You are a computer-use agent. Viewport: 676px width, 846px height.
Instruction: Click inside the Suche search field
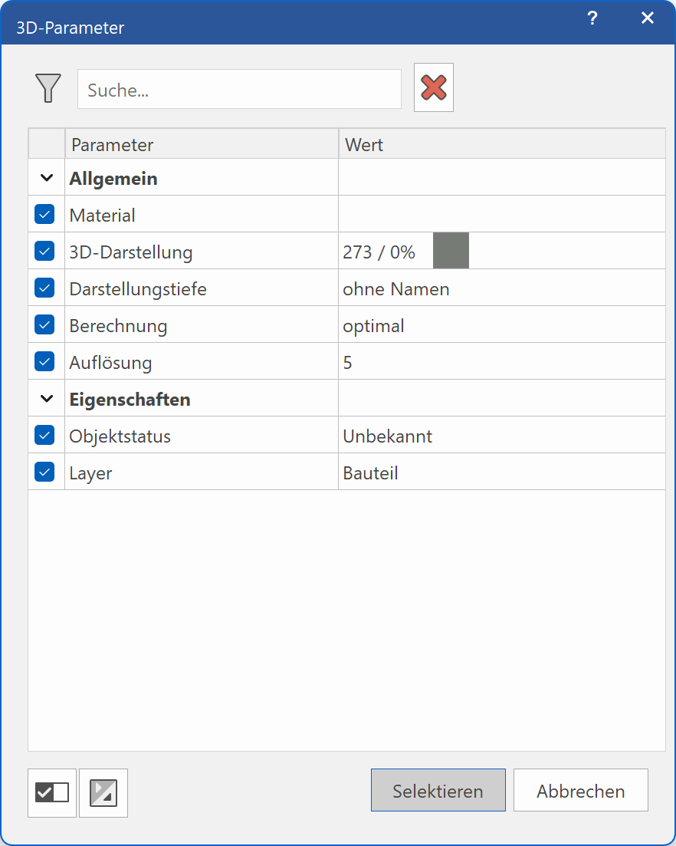(x=238, y=89)
